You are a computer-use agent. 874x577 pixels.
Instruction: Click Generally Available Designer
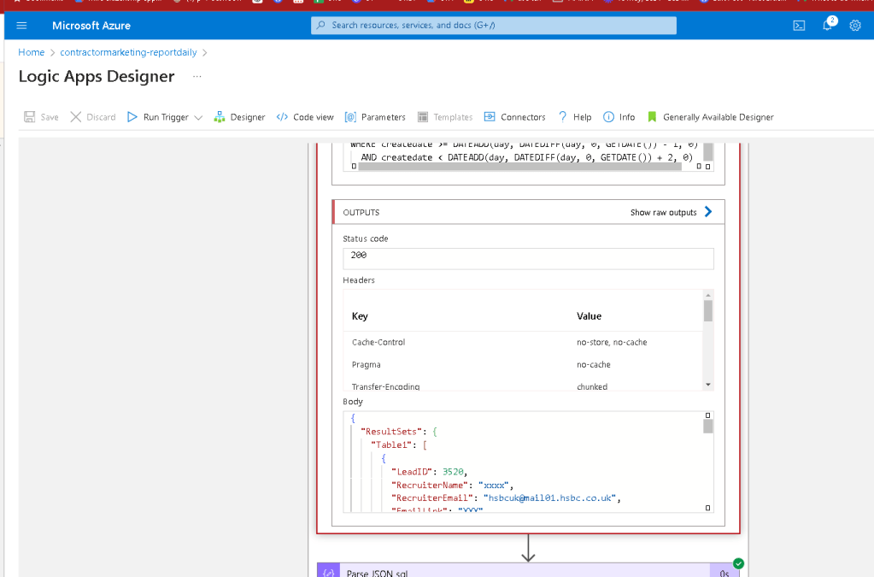coord(711,117)
